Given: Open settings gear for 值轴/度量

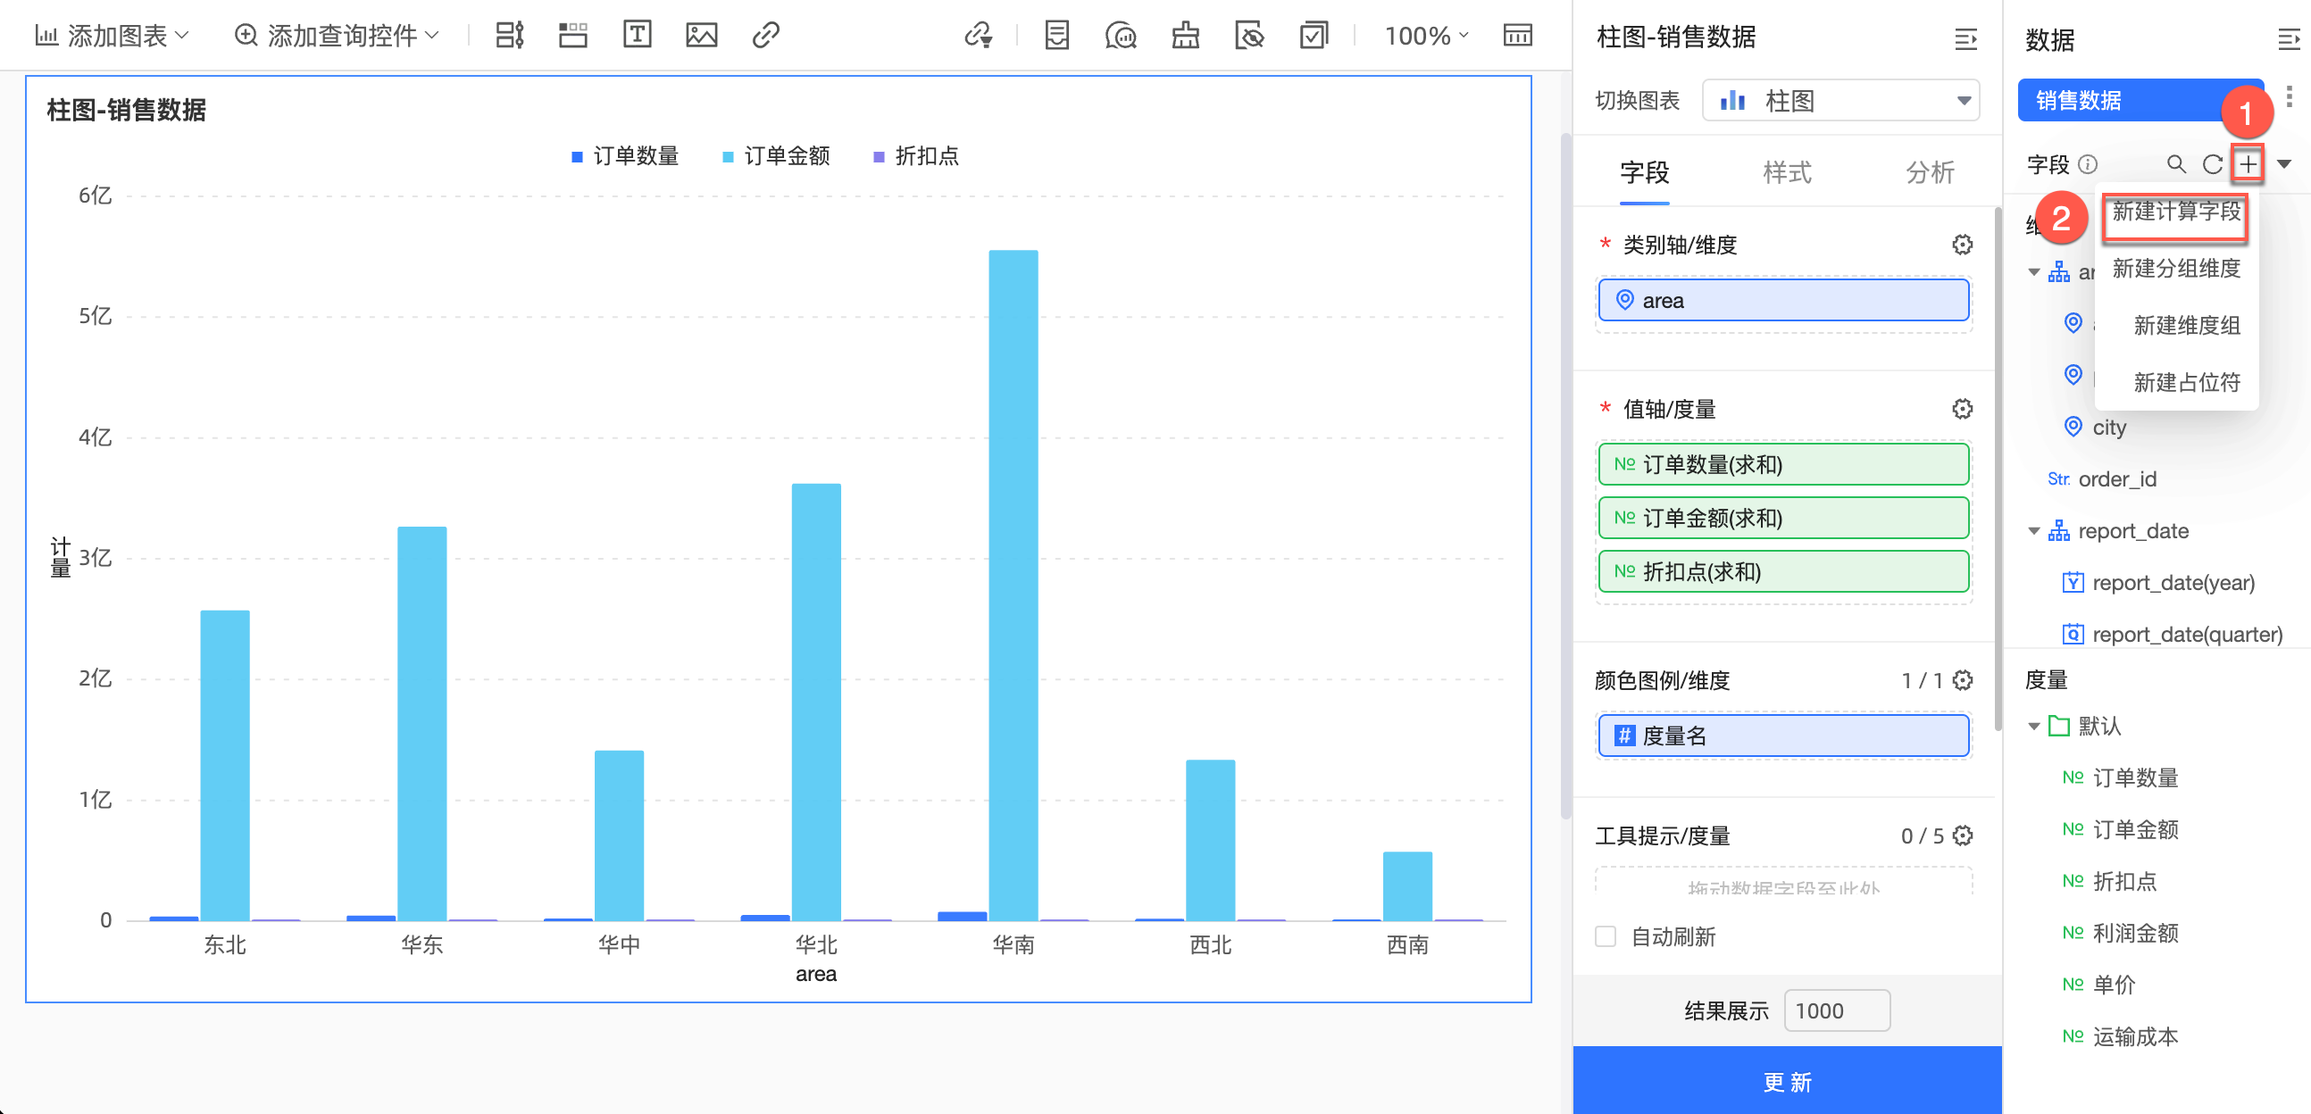Looking at the screenshot, I should pyautogui.click(x=1962, y=409).
